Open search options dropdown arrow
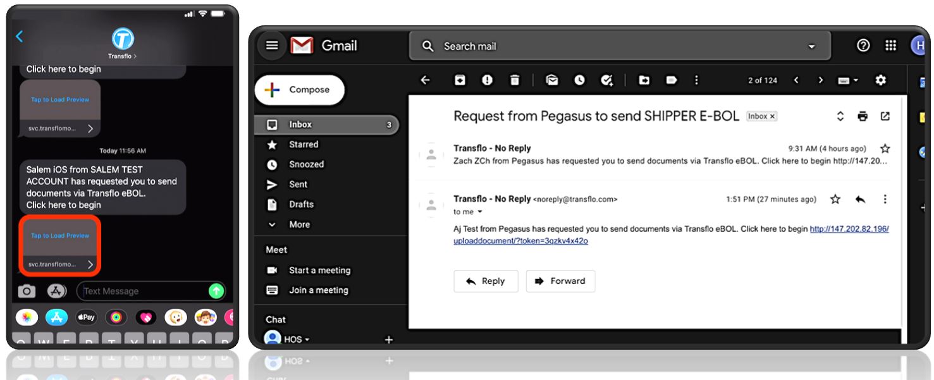Screen dimensions: 934x380 point(811,47)
